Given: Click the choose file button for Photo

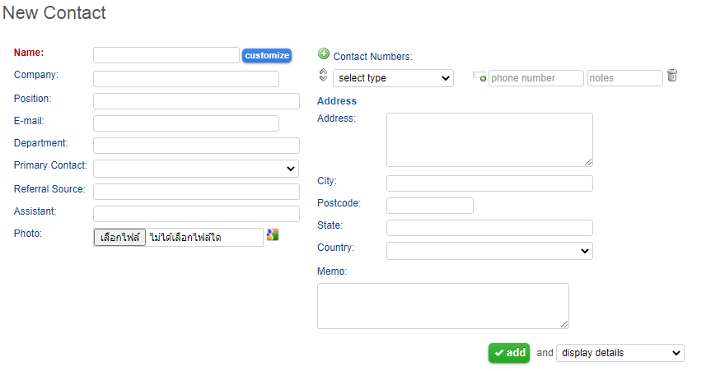Looking at the screenshot, I should pyautogui.click(x=119, y=238).
